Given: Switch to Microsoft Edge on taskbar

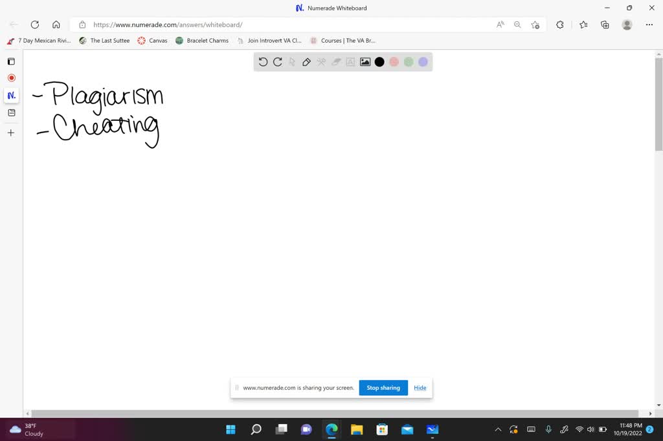Looking at the screenshot, I should tap(331, 429).
